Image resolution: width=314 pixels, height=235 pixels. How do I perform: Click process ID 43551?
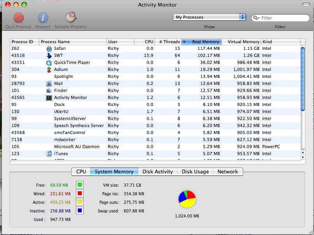pyautogui.click(x=18, y=63)
